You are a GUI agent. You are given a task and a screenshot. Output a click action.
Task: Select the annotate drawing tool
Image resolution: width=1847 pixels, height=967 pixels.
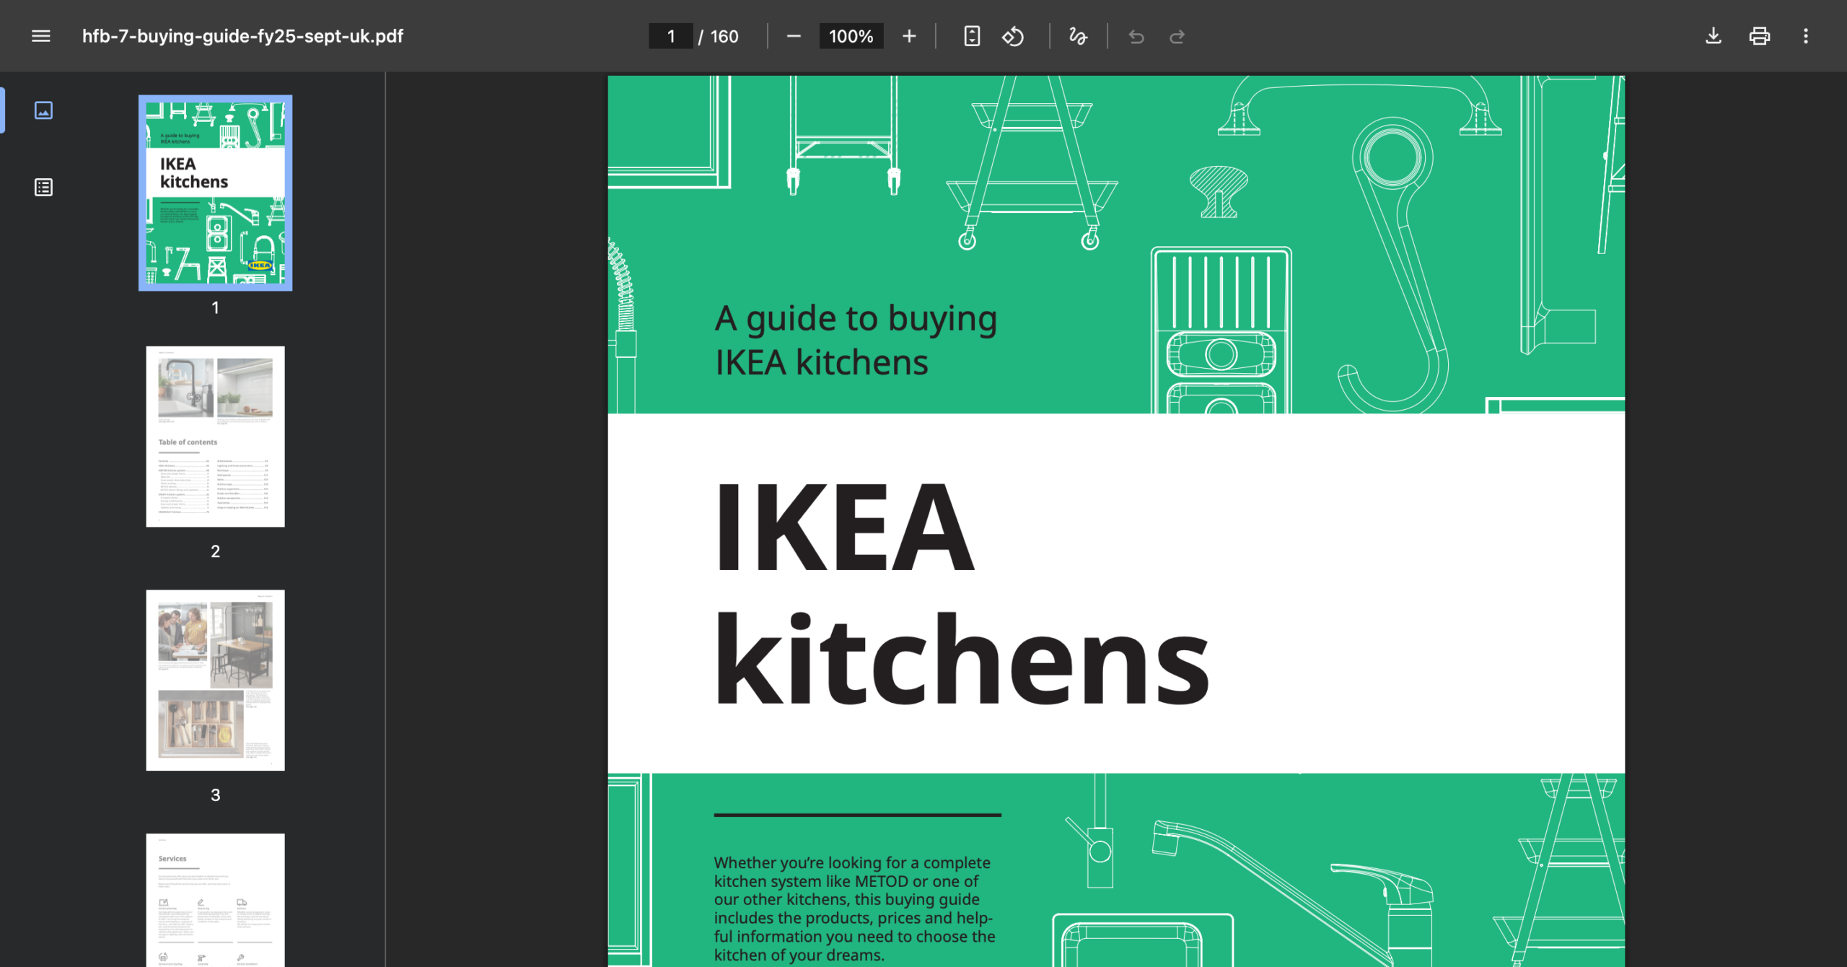1076,36
